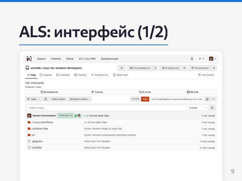242x181 pixels.
Task: Copy the SSH clone URL
Action: pos(207,99)
